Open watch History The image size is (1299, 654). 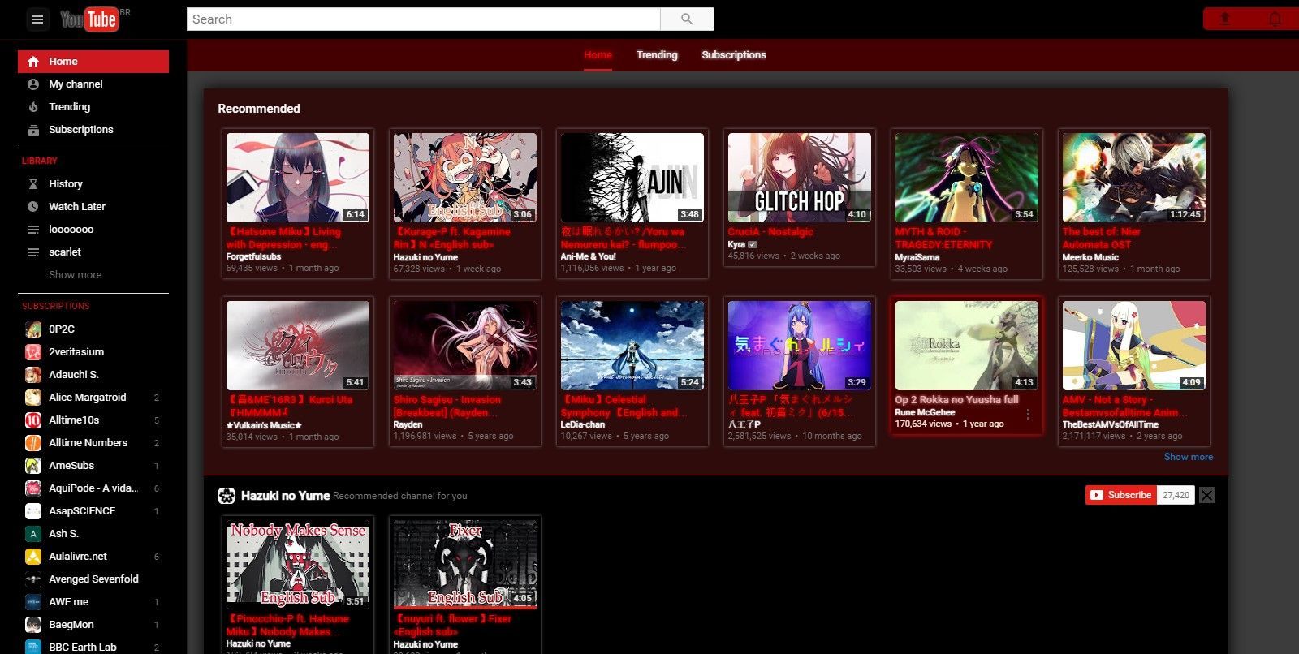click(93, 184)
